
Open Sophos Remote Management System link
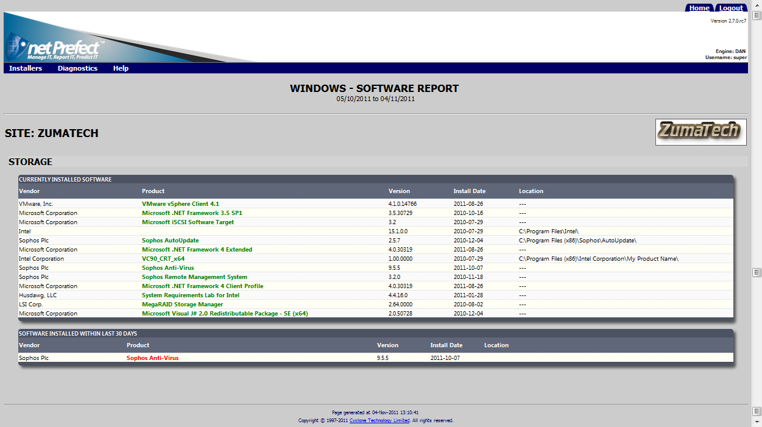click(x=194, y=277)
